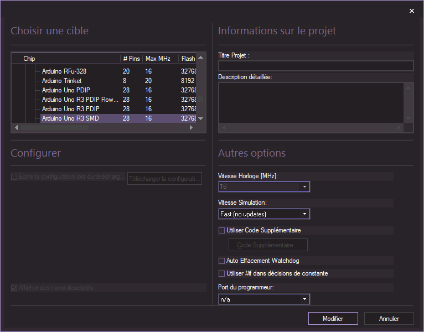Image resolution: width=424 pixels, height=332 pixels.
Task: Sort by the Chip column header
Action: pyautogui.click(x=66, y=59)
